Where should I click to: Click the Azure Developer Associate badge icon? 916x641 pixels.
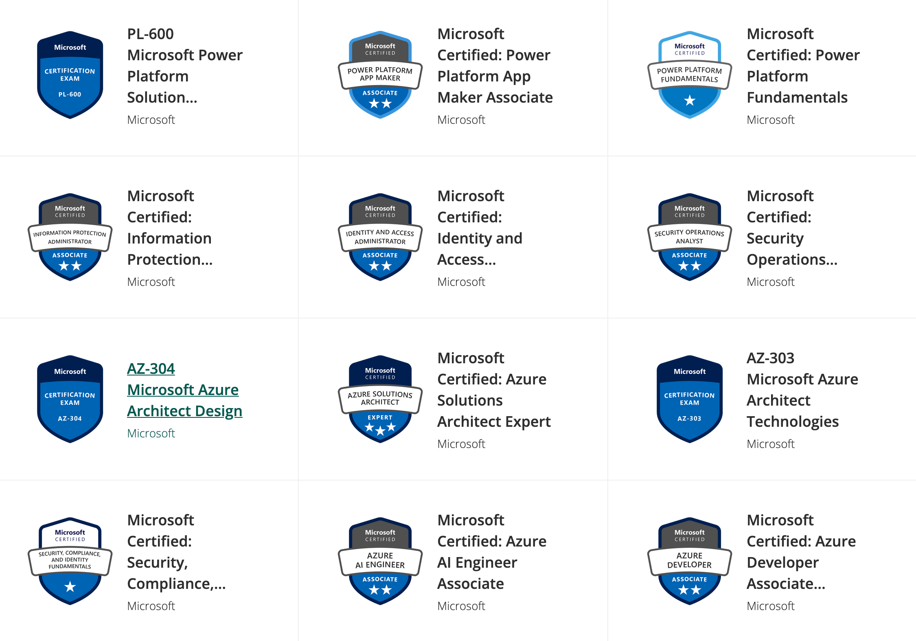(x=690, y=561)
